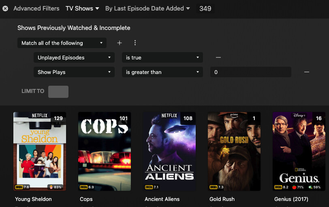This screenshot has height=207, width=329.
Task: Open the Gold Rush poster
Action: (x=234, y=151)
